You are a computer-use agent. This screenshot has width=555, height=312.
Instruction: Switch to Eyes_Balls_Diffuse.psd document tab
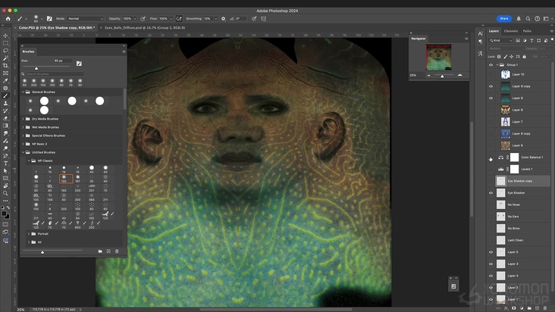(145, 27)
